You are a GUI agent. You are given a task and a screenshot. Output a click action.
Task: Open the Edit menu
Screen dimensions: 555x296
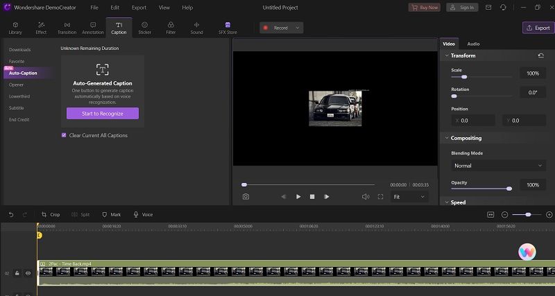tap(114, 8)
